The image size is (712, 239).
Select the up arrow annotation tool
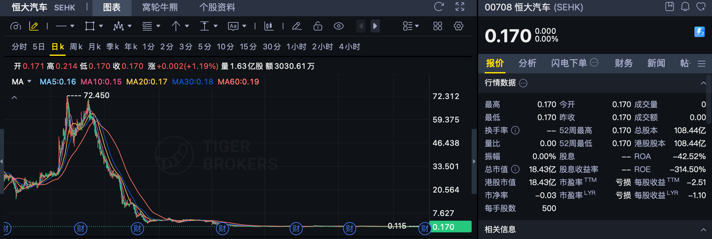pyautogui.click(x=176, y=26)
